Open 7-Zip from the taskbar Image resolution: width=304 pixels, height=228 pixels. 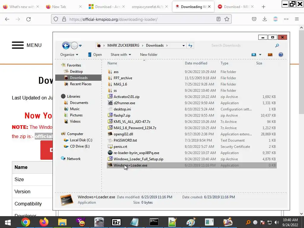click(116, 222)
